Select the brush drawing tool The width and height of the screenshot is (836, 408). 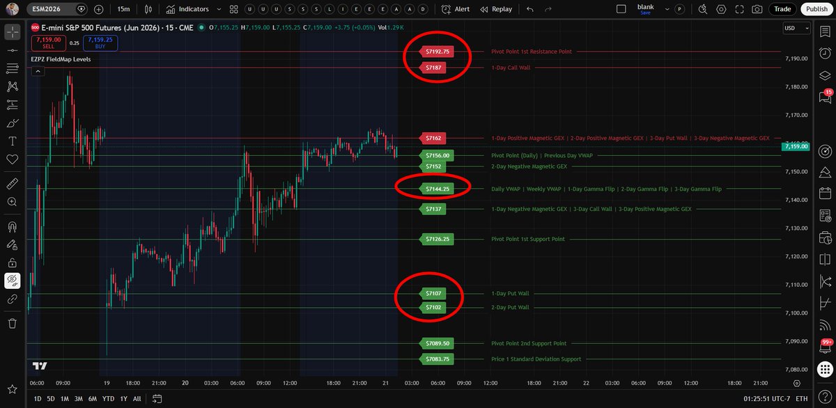[12, 123]
